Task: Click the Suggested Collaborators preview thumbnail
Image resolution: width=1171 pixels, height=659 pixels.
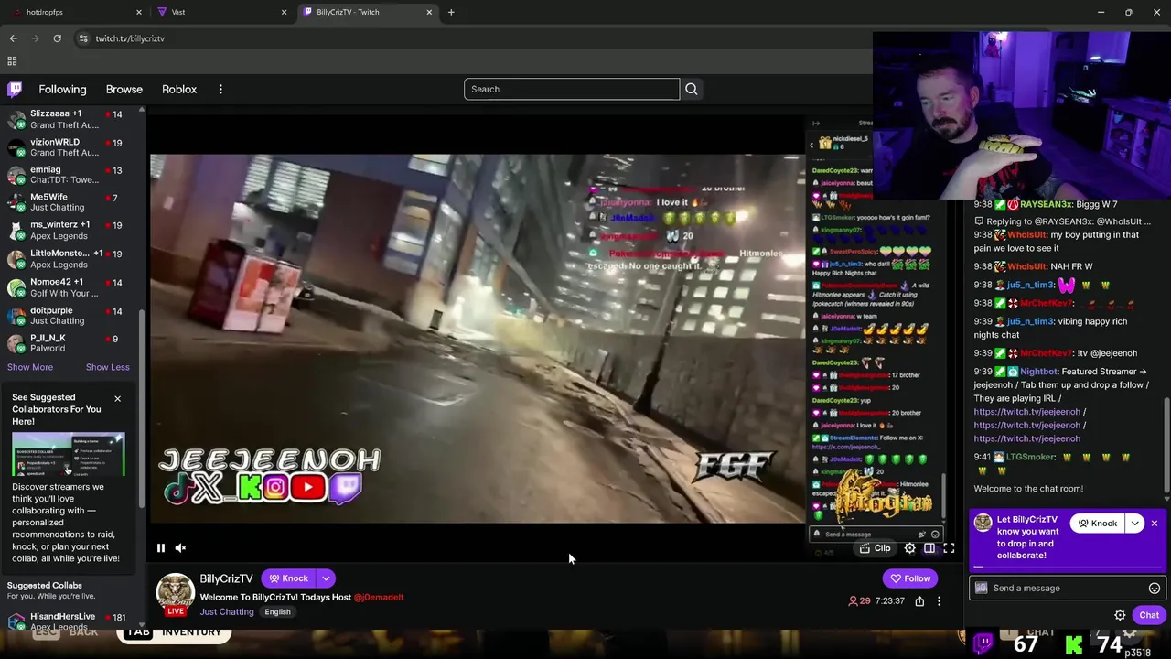Action: pyautogui.click(x=69, y=454)
